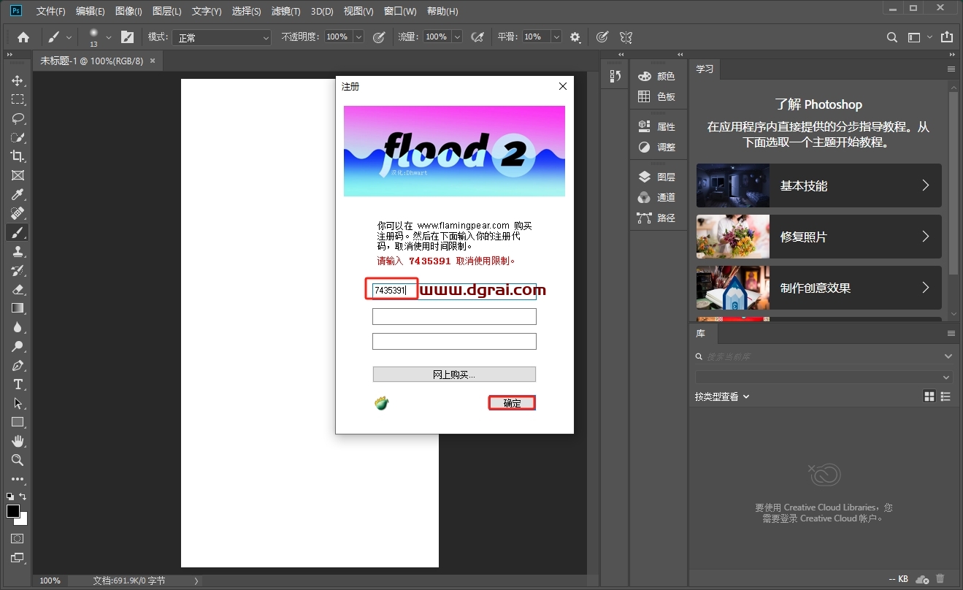
Task: Open the 图层(L) menu
Action: point(166,12)
